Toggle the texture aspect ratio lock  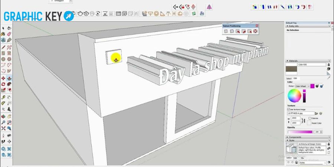pyautogui.click(x=304, y=121)
